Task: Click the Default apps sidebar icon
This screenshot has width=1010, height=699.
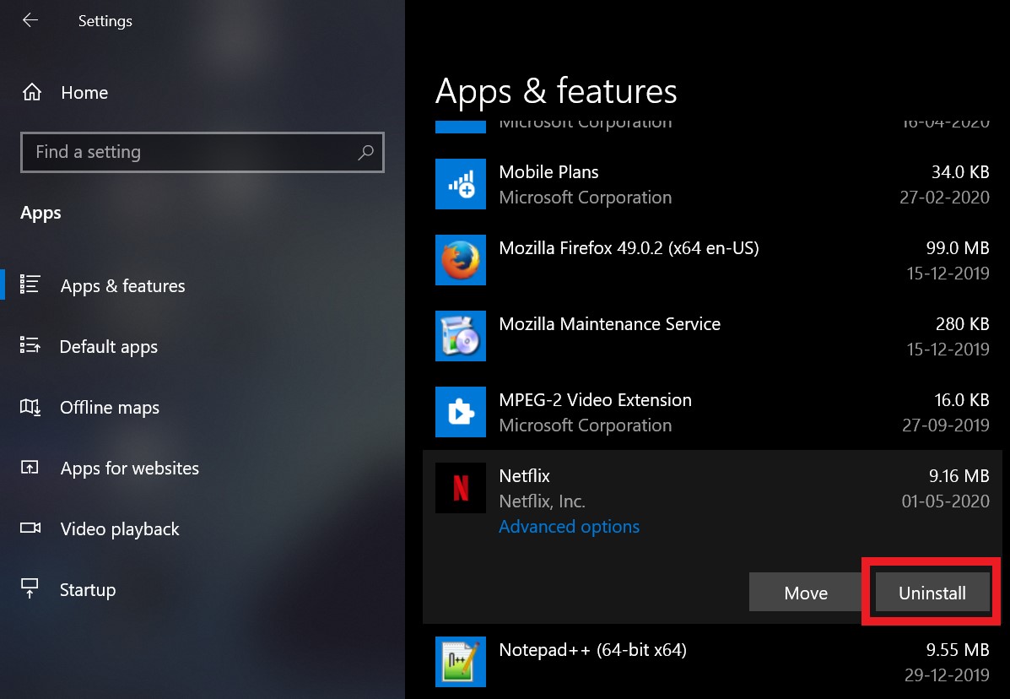Action: click(30, 345)
